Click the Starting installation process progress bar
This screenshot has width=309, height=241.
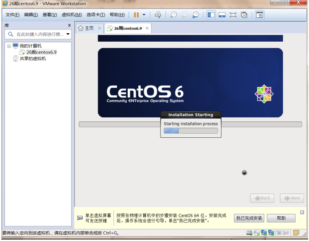coord(191,131)
